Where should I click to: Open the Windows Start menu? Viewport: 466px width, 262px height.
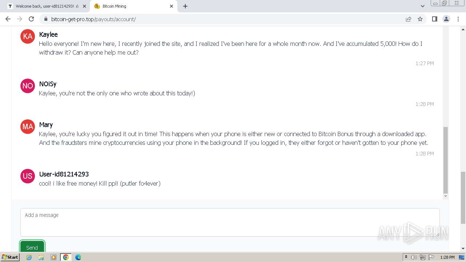click(x=10, y=257)
